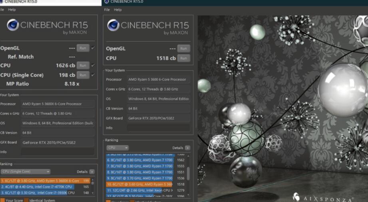
Task: Run the CPU (Single Core) test
Action: point(83,75)
